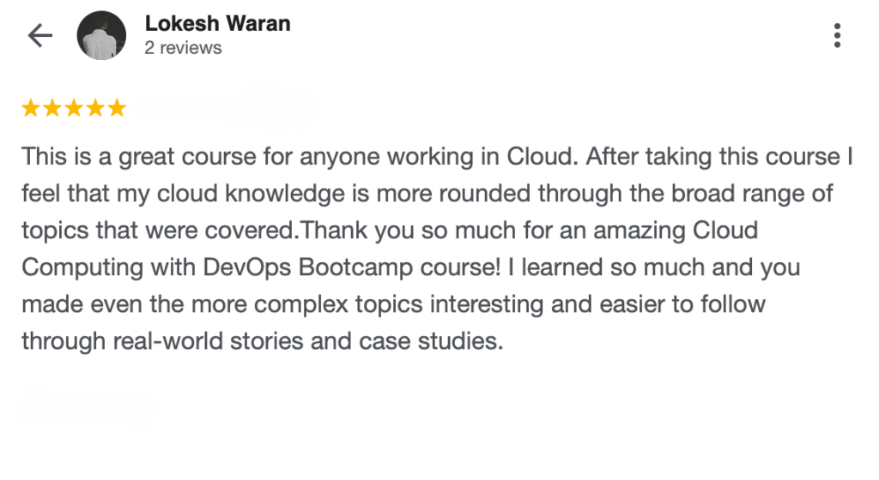
Task: Open the reviewer name Lokesh Waran
Action: (217, 23)
